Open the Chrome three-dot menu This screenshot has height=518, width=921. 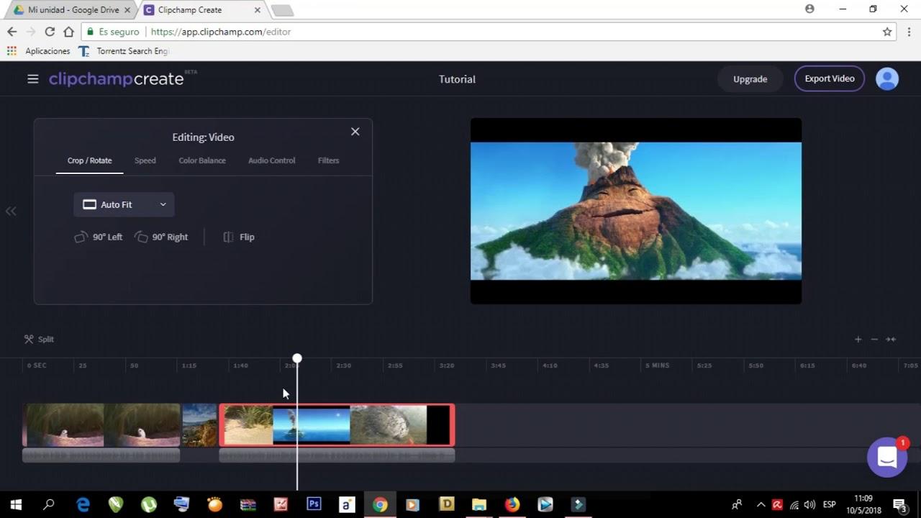tap(909, 32)
